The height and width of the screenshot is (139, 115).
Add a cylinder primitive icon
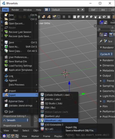pyautogui.click(x=96, y=17)
